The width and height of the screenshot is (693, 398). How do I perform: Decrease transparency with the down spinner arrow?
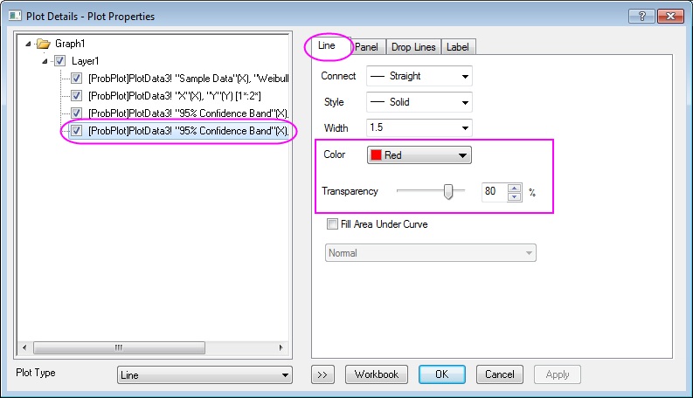514,196
